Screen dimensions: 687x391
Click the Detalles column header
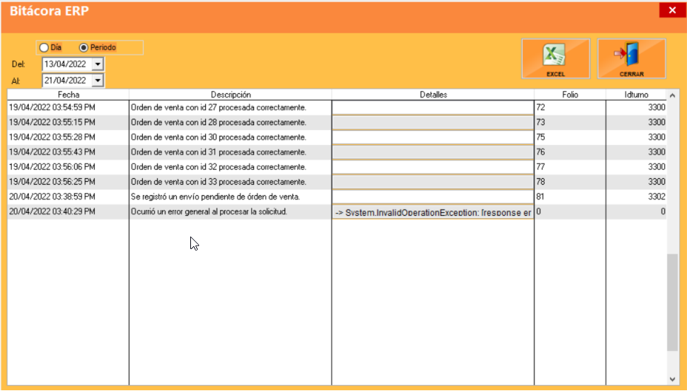pos(433,95)
